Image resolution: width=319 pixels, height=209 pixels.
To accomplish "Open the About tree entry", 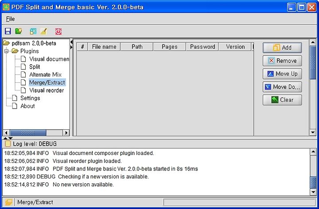I will (27, 106).
